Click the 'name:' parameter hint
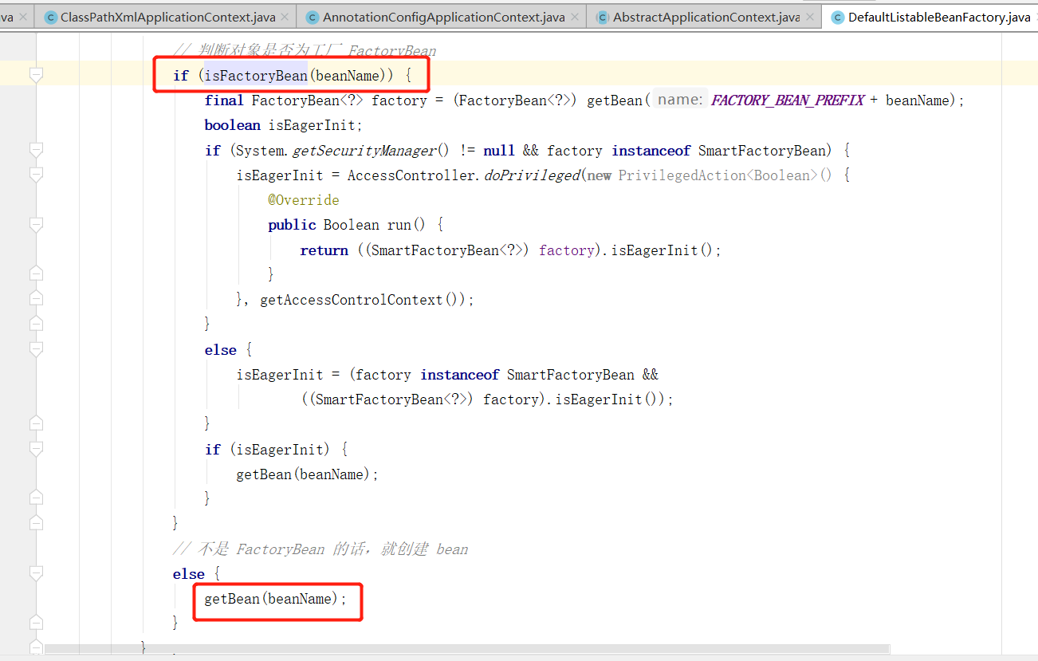This screenshot has width=1038, height=661. pyautogui.click(x=680, y=100)
